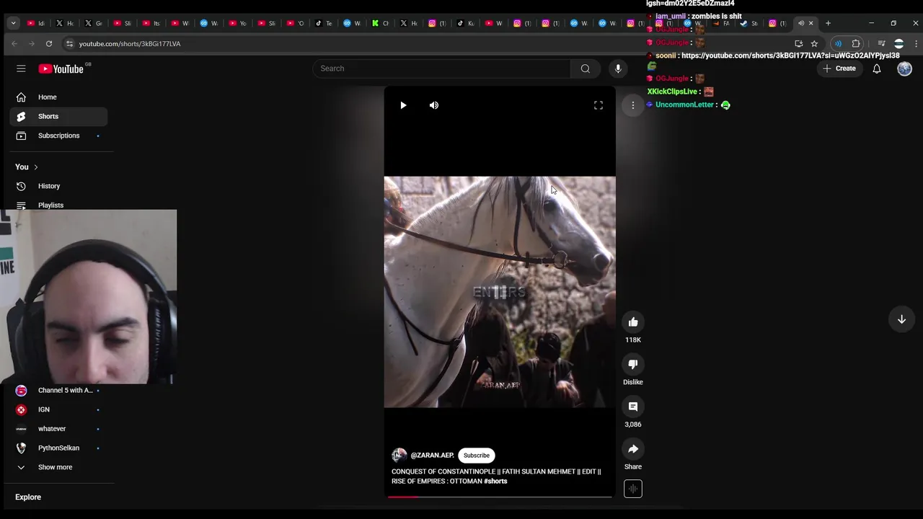Open the Short's three-dot more menu
The image size is (923, 519).
pyautogui.click(x=633, y=105)
